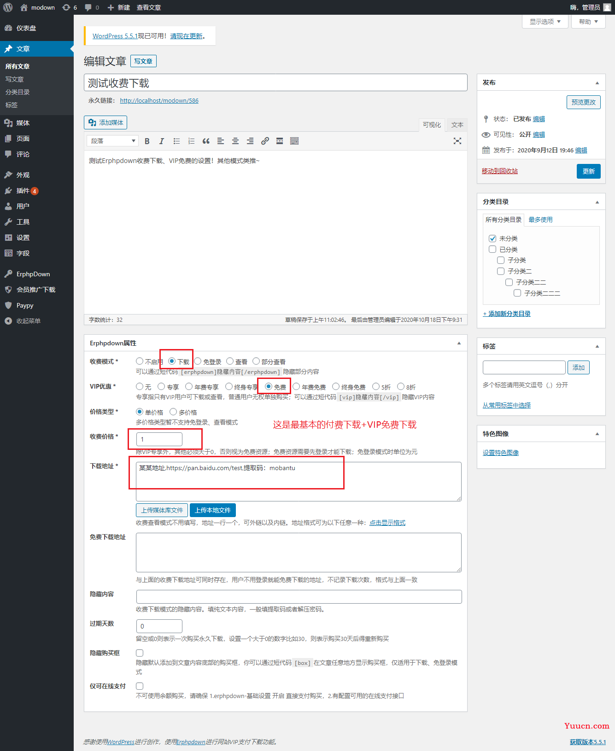The height and width of the screenshot is (751, 615).
Task: Open the Settings (设置) sidebar menu
Action: click(x=37, y=238)
